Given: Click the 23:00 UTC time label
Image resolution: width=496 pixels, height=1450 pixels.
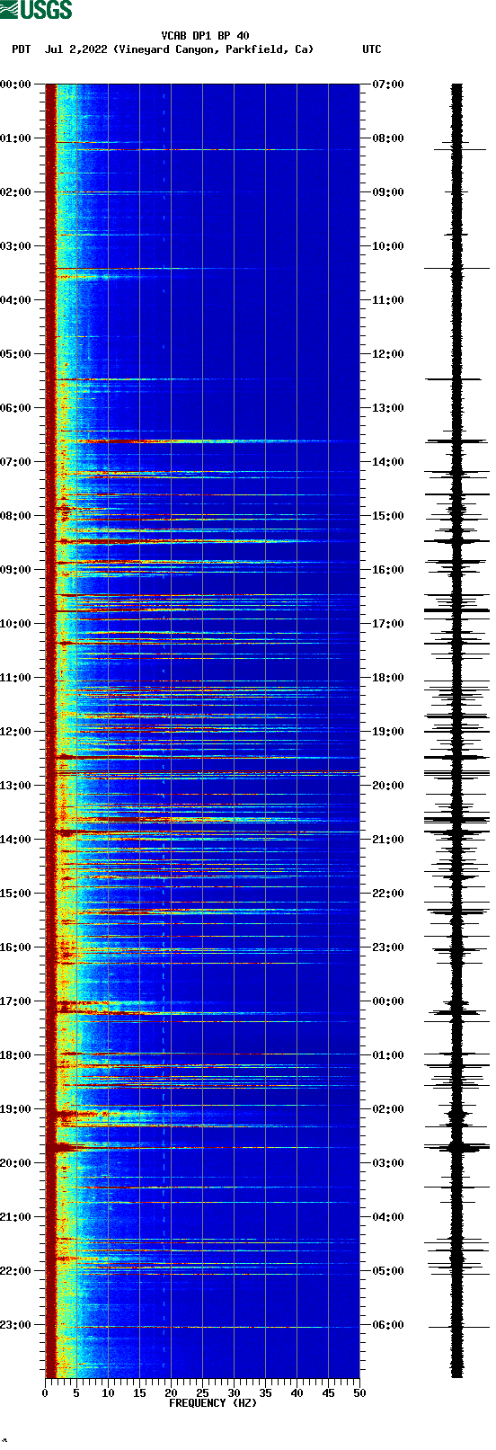Looking at the screenshot, I should (388, 947).
